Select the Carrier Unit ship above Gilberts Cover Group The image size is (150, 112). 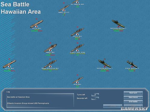tap(77, 32)
